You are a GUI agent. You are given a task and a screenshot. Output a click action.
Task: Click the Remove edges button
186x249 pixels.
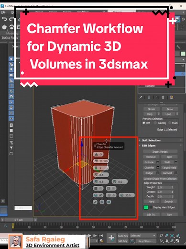(x=151, y=157)
